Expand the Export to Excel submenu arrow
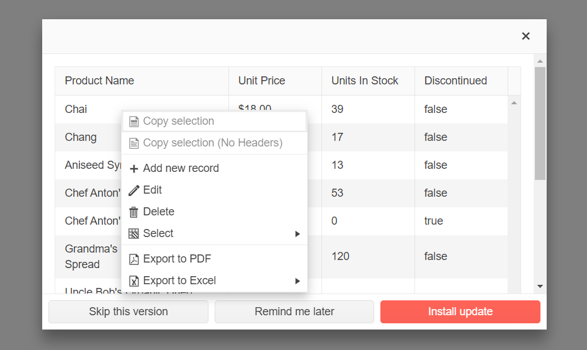Image resolution: width=587 pixels, height=350 pixels. click(298, 281)
